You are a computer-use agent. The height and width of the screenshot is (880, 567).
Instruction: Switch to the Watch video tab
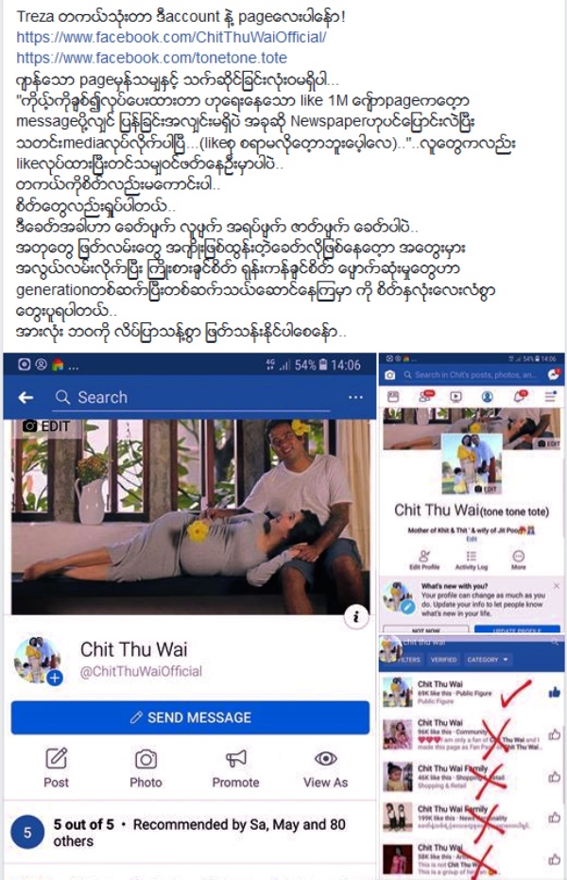tap(455, 397)
